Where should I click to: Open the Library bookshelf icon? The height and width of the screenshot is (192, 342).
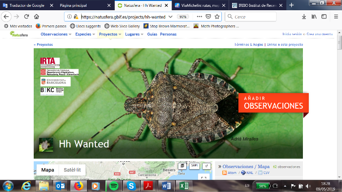point(314,17)
